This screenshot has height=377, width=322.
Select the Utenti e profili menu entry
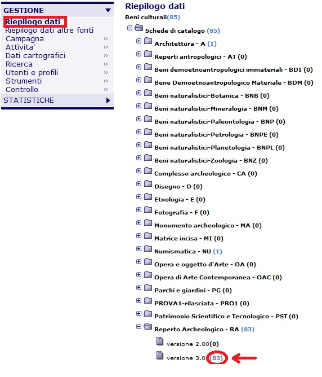(32, 73)
